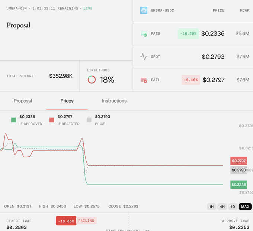
Task: Toggle the green IF APPROVED legend swatch
Action: click(x=13, y=120)
